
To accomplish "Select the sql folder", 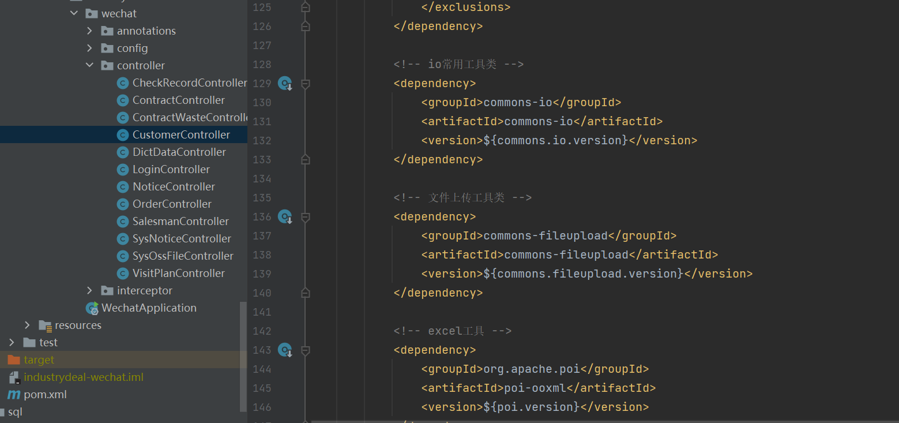I will point(15,411).
